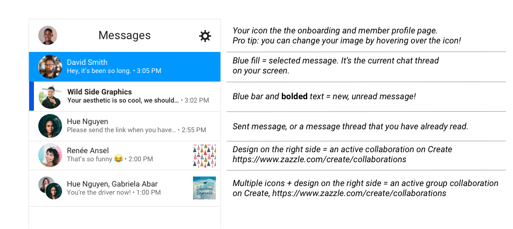The width and height of the screenshot is (513, 229).
Task: Click the Messages title
Action: click(x=125, y=35)
